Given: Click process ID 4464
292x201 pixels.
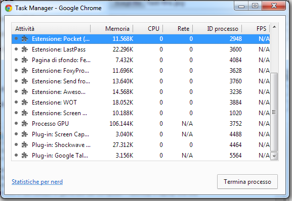Looking at the screenshot, I should [236, 145].
